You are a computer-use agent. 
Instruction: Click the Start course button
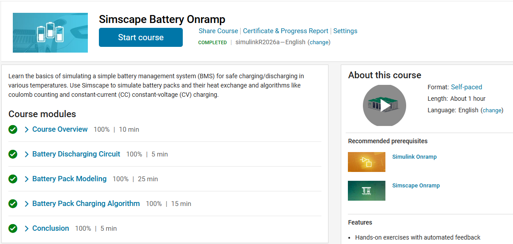[141, 37]
